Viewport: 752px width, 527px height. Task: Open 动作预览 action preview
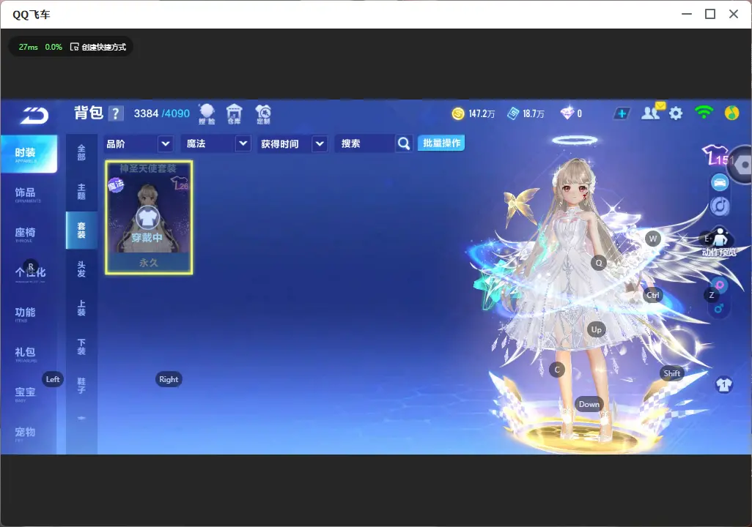point(720,242)
